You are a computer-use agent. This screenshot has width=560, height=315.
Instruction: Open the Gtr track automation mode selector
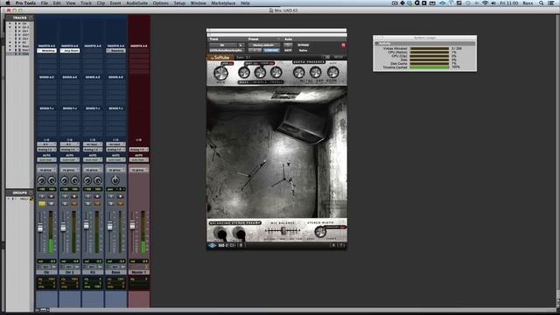click(46, 159)
